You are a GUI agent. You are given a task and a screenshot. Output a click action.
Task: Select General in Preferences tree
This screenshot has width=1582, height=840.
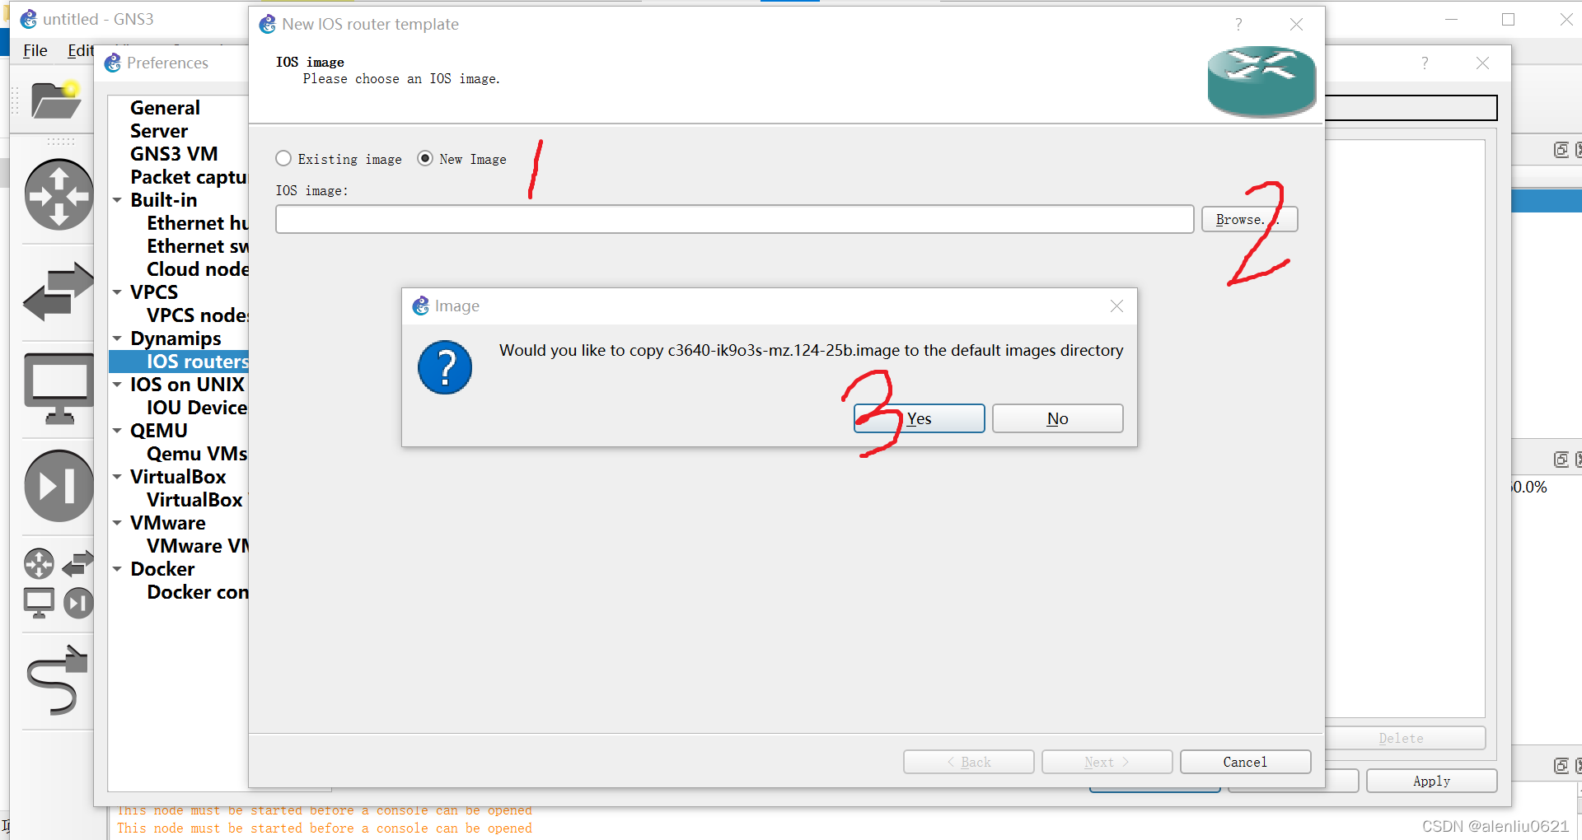[x=165, y=108]
